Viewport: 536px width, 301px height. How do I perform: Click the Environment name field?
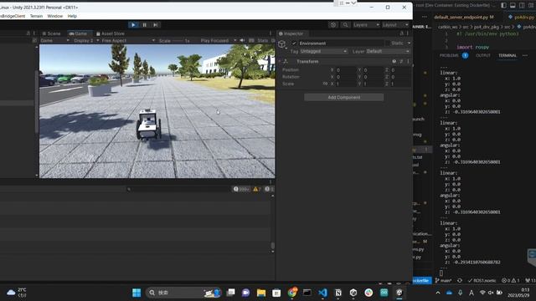click(341, 43)
